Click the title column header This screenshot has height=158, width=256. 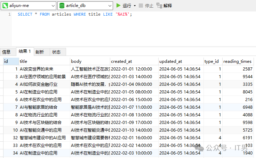(45, 61)
